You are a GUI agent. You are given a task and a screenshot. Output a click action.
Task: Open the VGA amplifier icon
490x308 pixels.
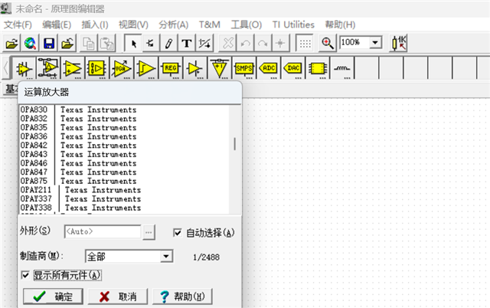point(122,68)
